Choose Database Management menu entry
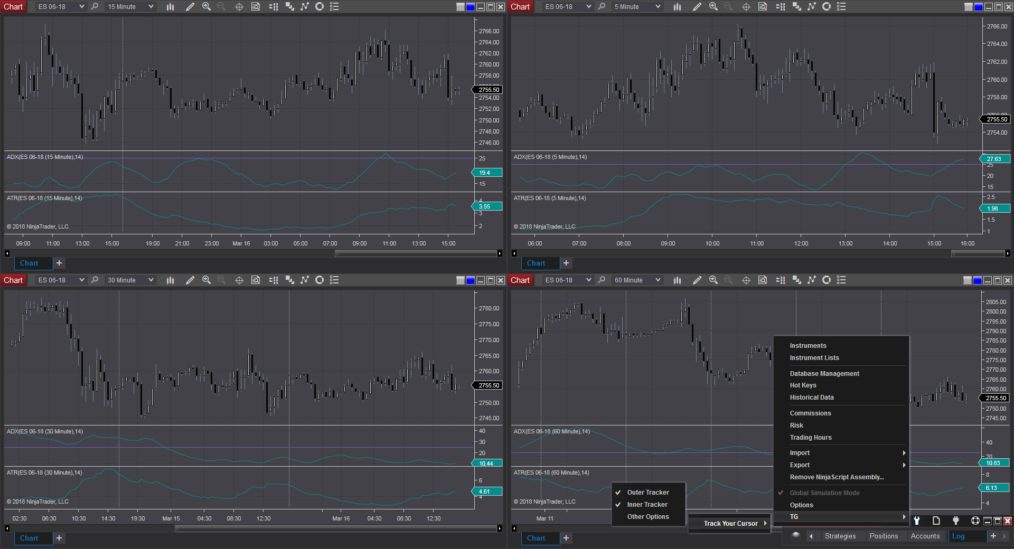This screenshot has height=549, width=1014. [841, 374]
